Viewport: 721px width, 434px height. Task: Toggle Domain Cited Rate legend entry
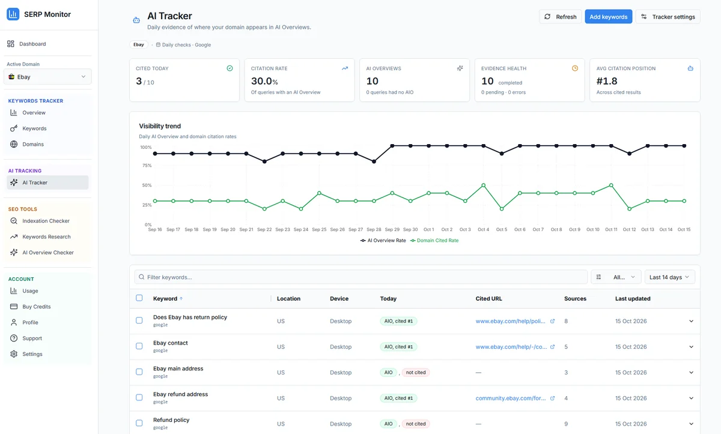[434, 241]
